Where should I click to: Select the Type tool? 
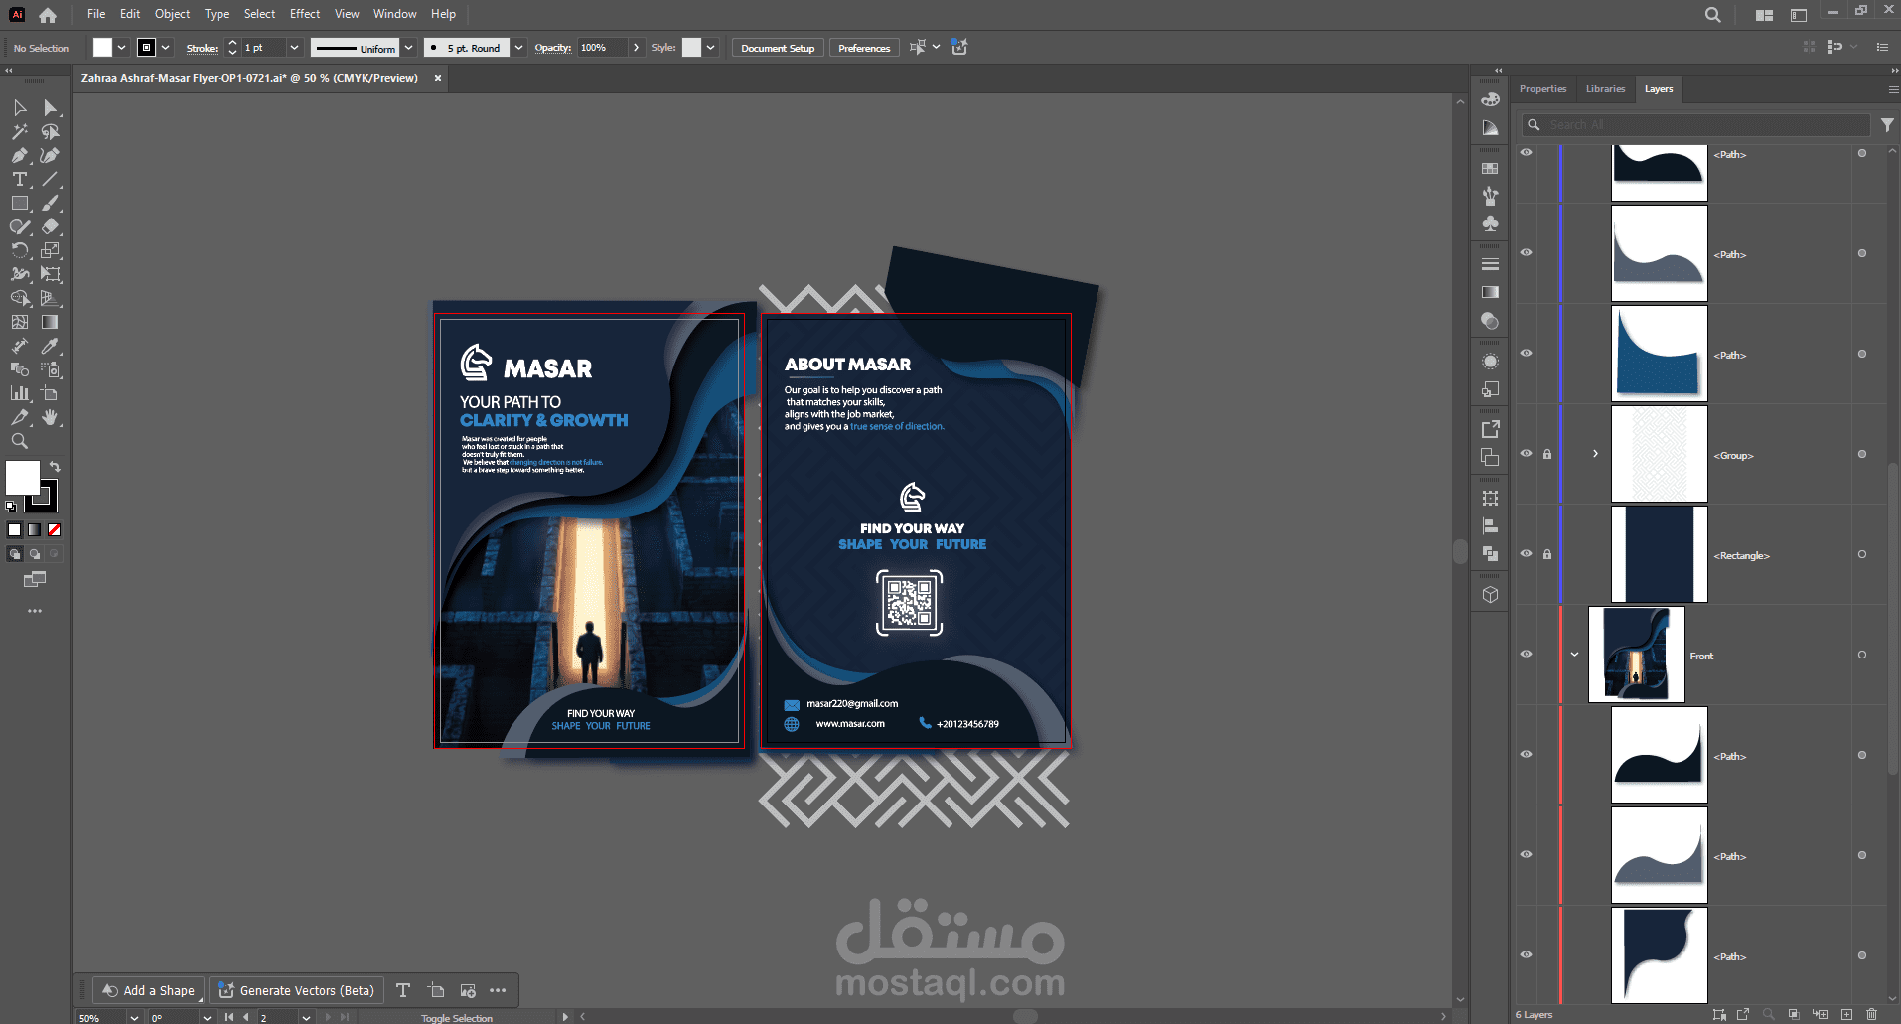coord(20,179)
